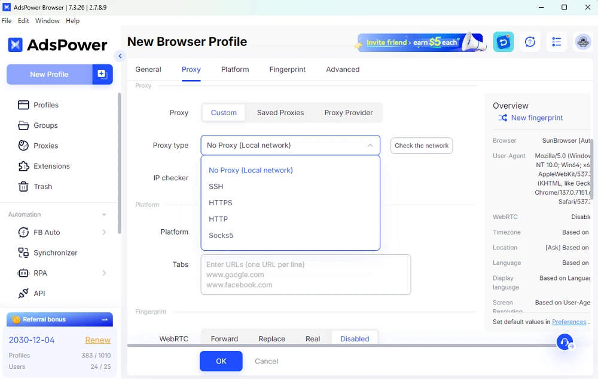Open the General tab
Viewport: 598px width, 379px height.
pos(148,70)
